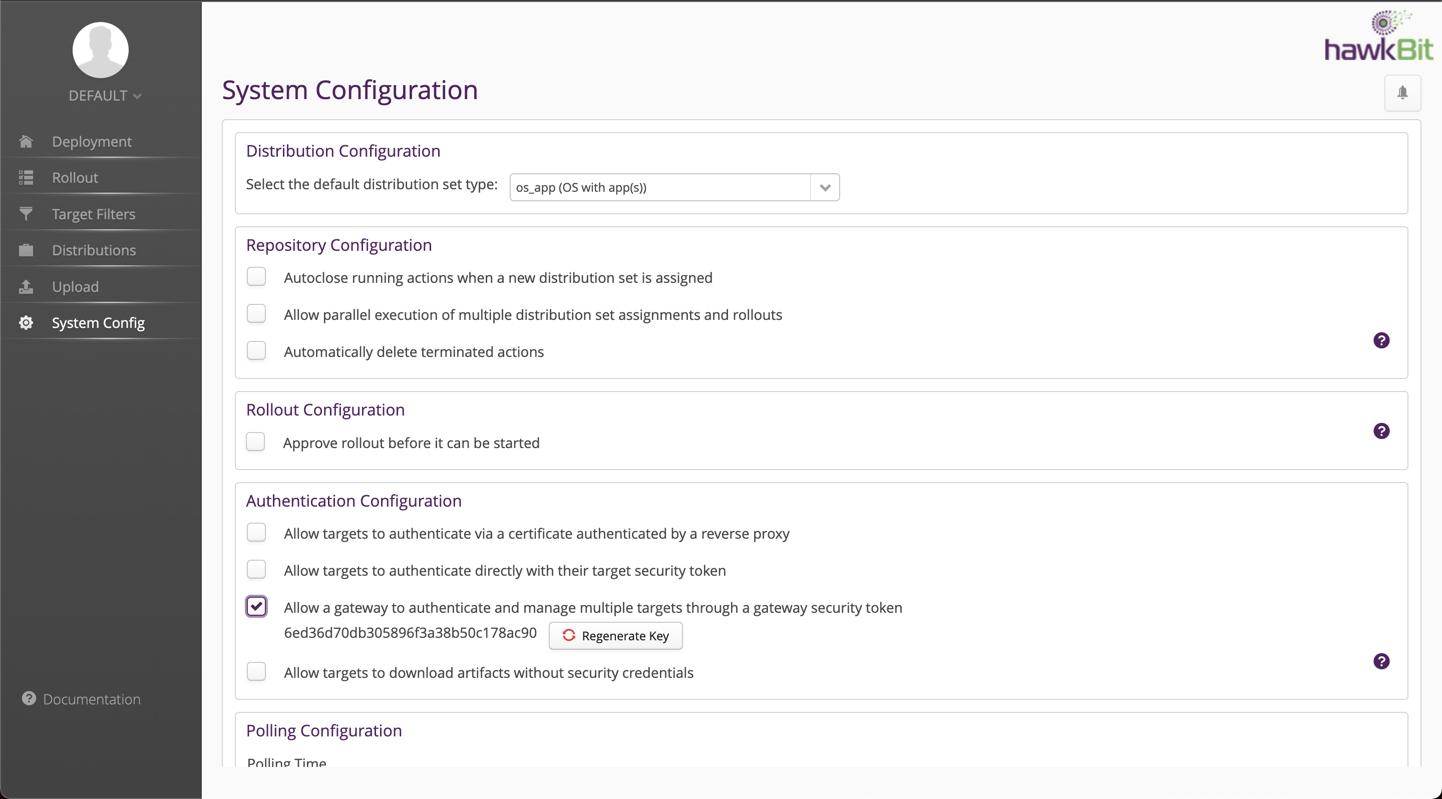This screenshot has width=1442, height=799.
Task: Check Approve rollout before it can be started
Action: coord(256,442)
